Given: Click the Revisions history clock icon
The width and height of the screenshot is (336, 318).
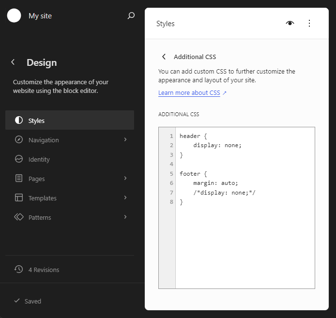Looking at the screenshot, I should click(x=19, y=270).
